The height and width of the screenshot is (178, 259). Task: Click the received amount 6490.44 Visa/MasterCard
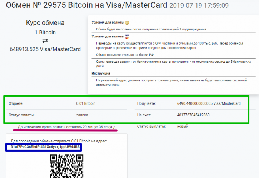click(x=209, y=103)
